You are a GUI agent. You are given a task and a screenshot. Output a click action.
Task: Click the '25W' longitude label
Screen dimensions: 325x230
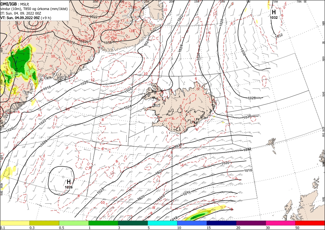click(147, 2)
